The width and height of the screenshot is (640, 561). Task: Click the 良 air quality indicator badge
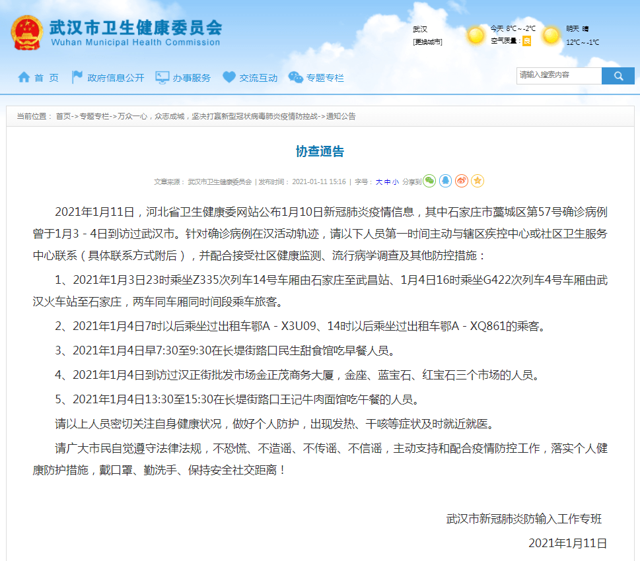[x=526, y=41]
